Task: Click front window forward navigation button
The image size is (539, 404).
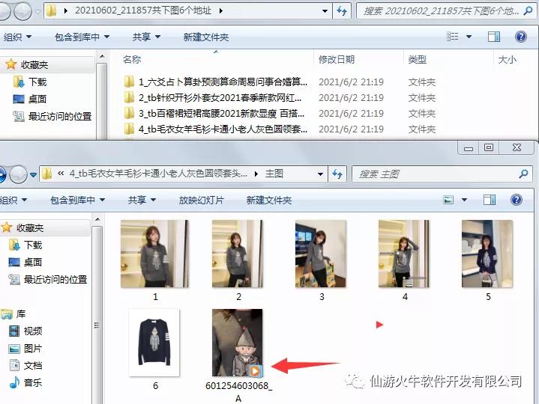Action: point(18,174)
